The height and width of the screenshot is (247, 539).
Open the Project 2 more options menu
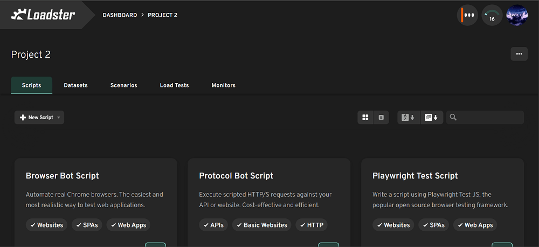519,54
